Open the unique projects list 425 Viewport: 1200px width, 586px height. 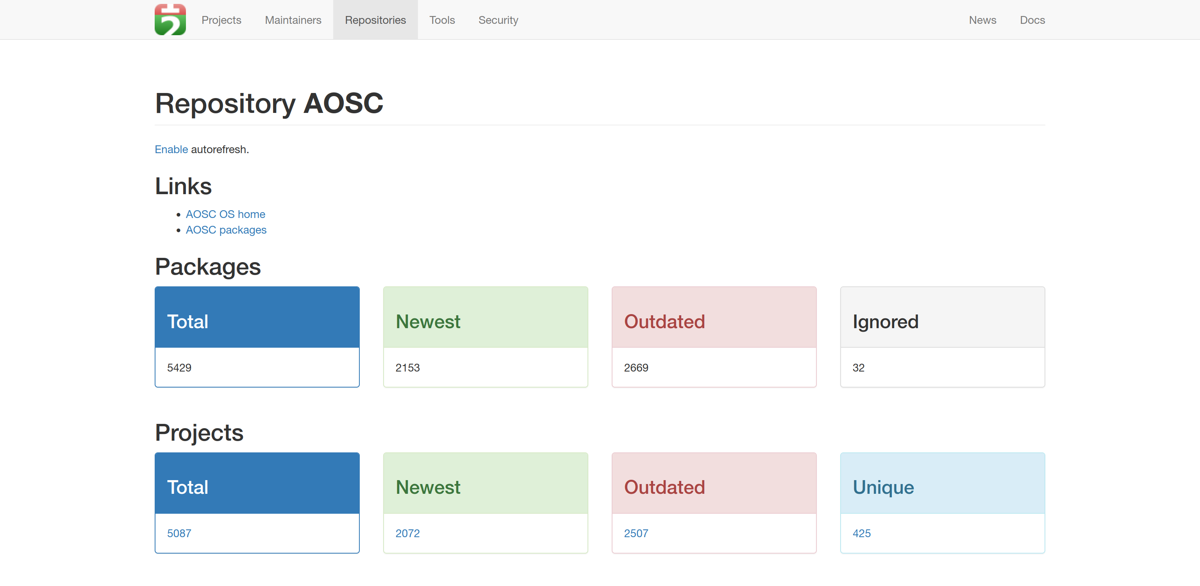(861, 533)
